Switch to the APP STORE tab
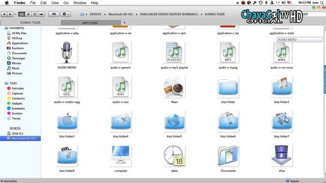This screenshot has width=326, height=183. [90, 23]
